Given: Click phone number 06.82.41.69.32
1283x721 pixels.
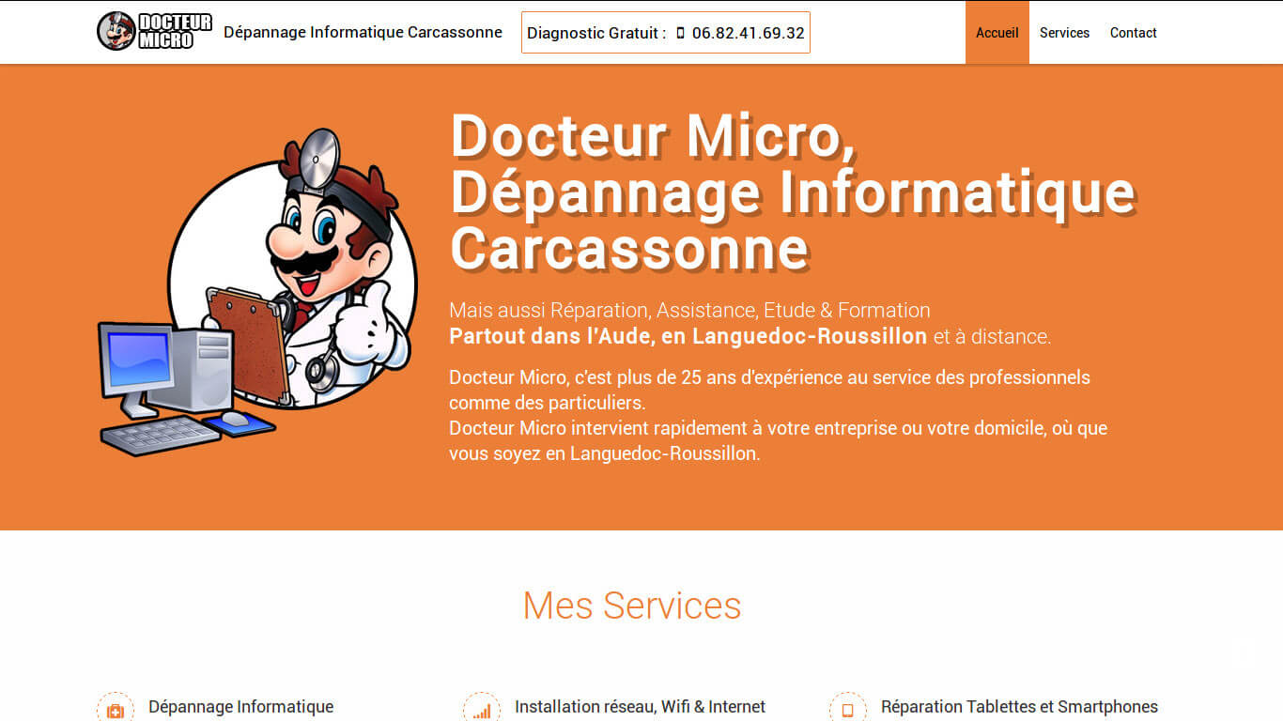Looking at the screenshot, I should [x=748, y=33].
